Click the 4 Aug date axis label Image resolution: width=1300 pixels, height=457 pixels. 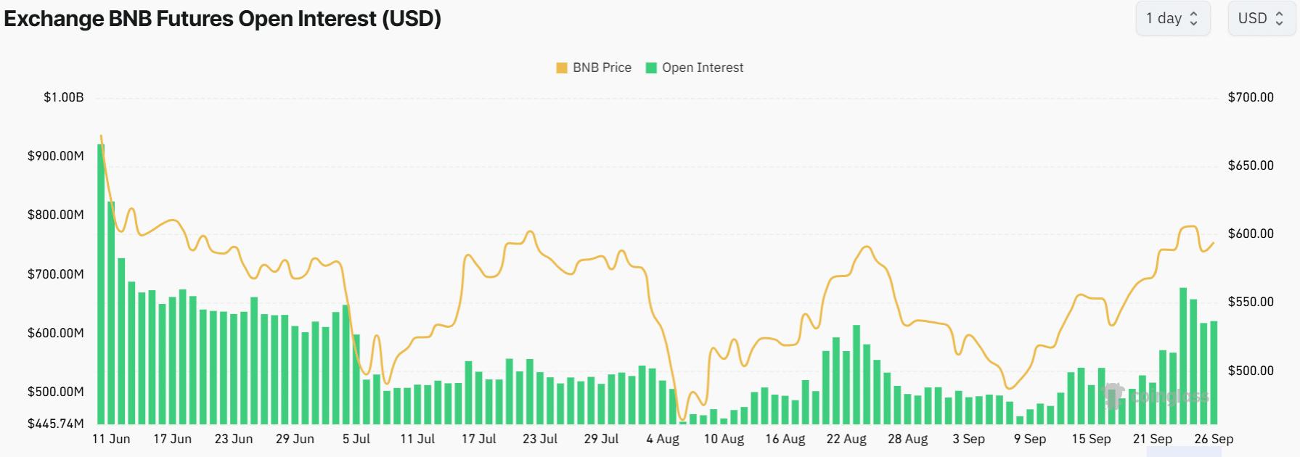pyautogui.click(x=663, y=439)
